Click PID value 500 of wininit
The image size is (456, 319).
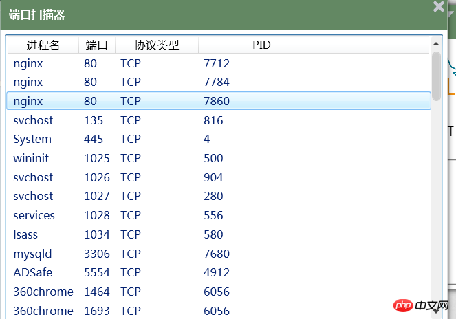pyautogui.click(x=213, y=158)
